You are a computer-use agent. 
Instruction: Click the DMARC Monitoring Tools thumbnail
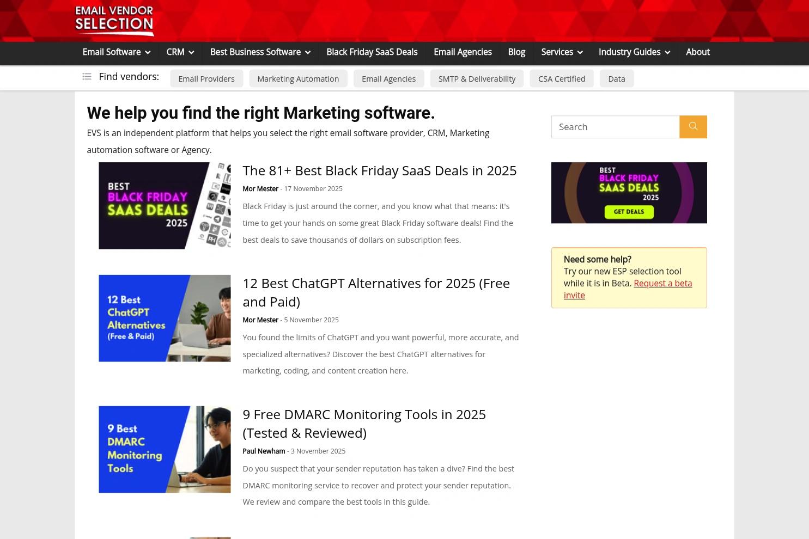pyautogui.click(x=164, y=449)
